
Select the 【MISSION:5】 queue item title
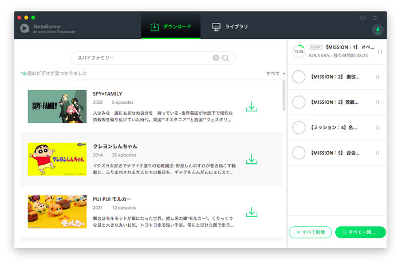click(x=335, y=153)
